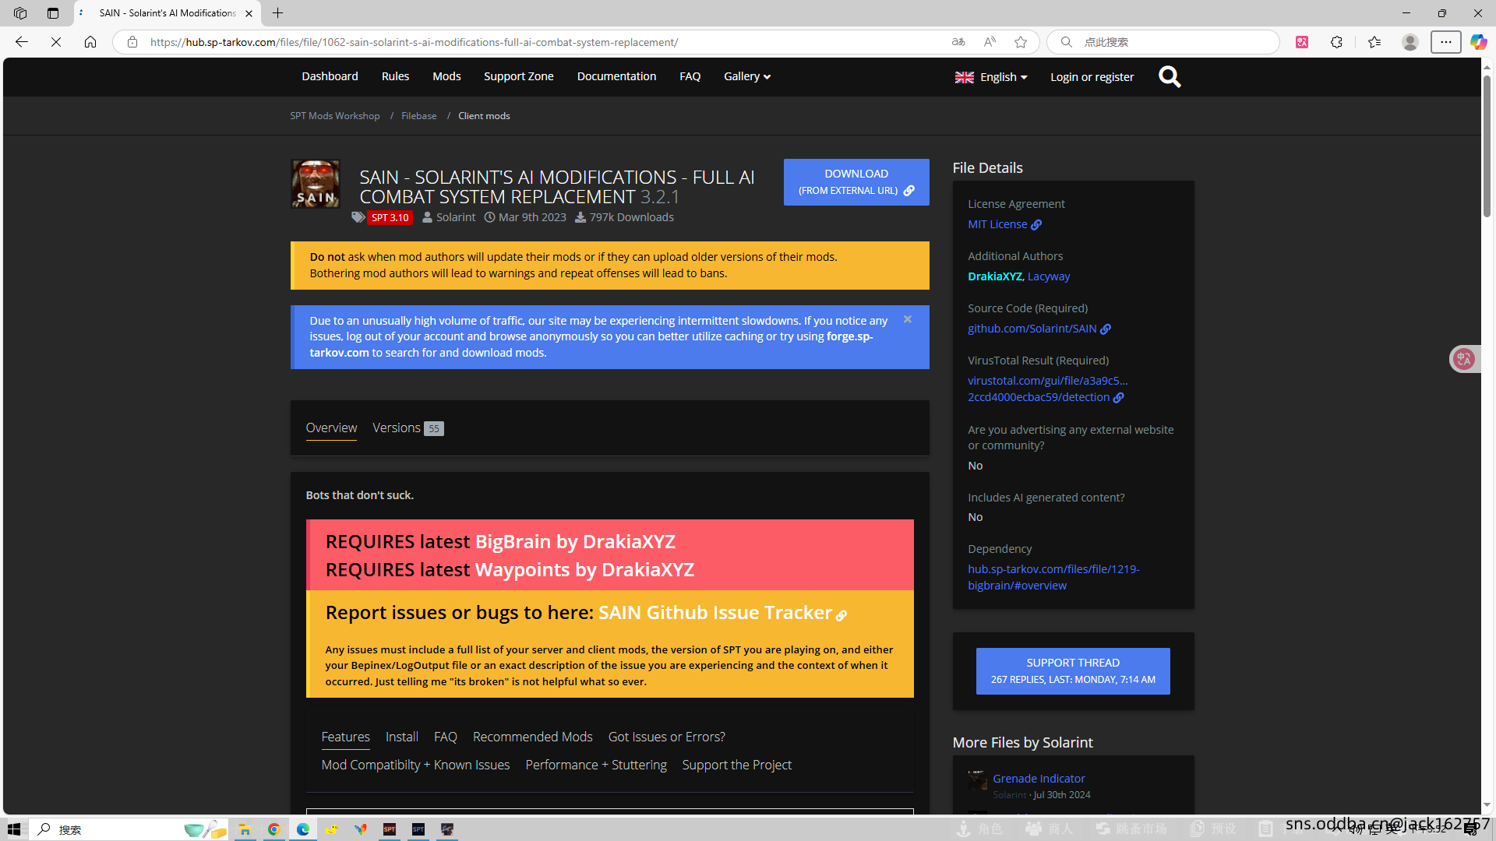Select the Install tab

(401, 737)
